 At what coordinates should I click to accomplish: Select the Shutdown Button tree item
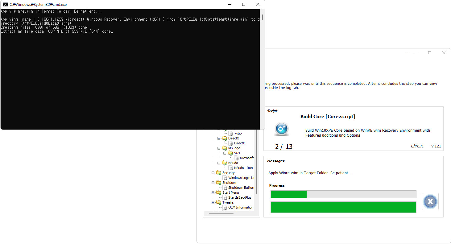coord(241,188)
